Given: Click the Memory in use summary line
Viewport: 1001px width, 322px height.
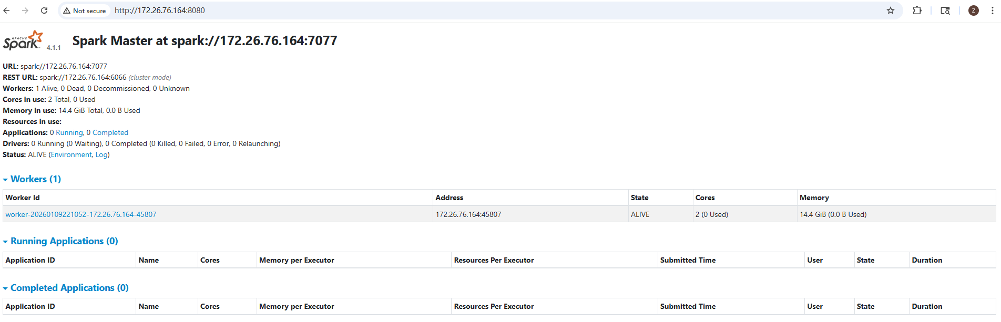Looking at the screenshot, I should 71,111.
